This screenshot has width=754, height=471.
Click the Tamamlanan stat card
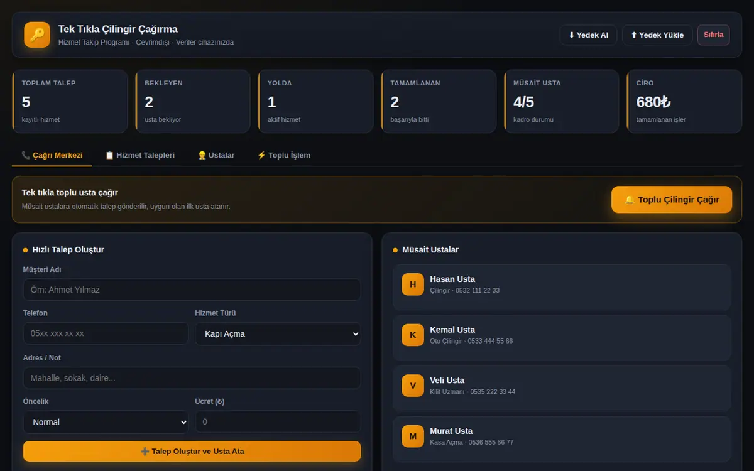tap(439, 101)
